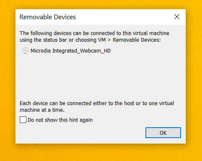This screenshot has width=202, height=161.
Task: Click blank title bar space left of X
Action: pos(124,17)
